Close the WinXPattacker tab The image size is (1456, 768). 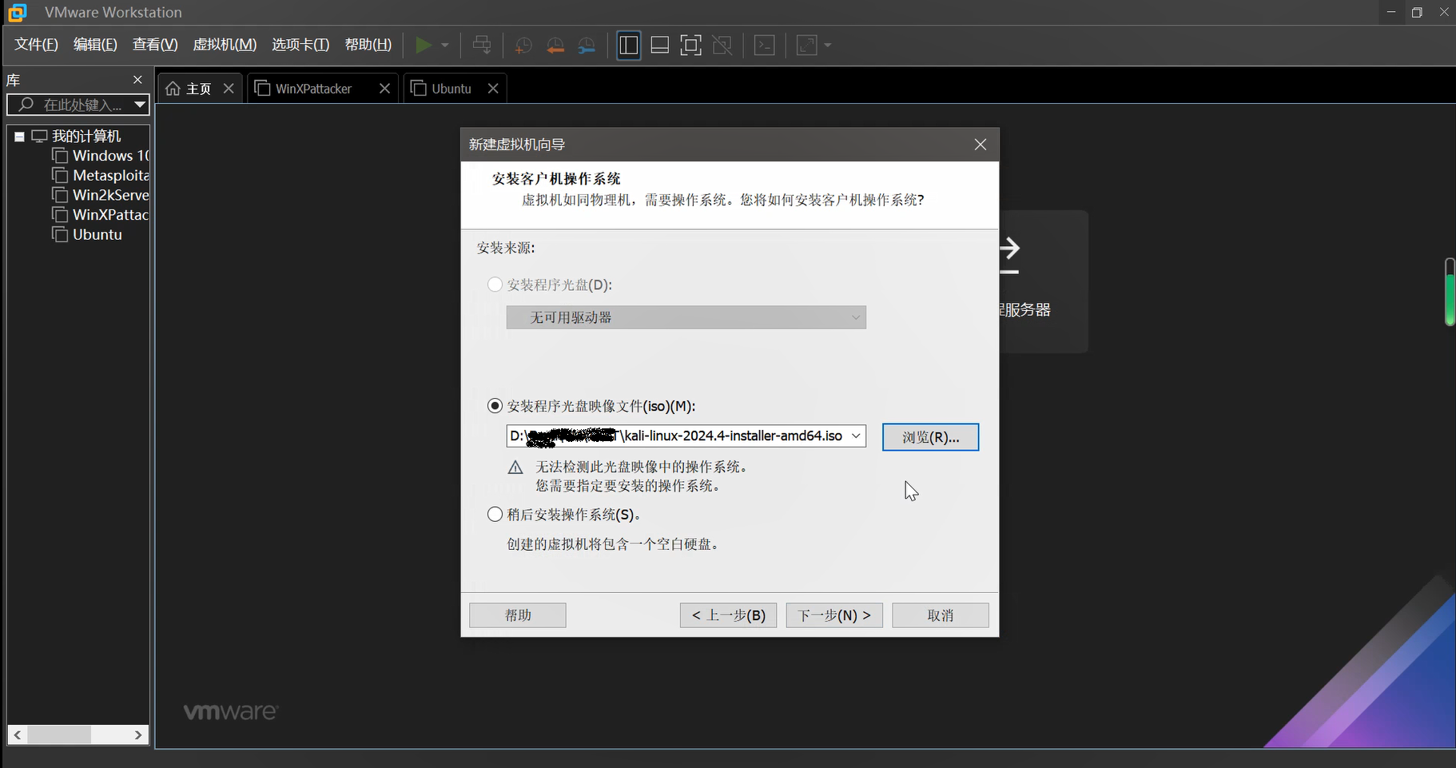coord(384,89)
